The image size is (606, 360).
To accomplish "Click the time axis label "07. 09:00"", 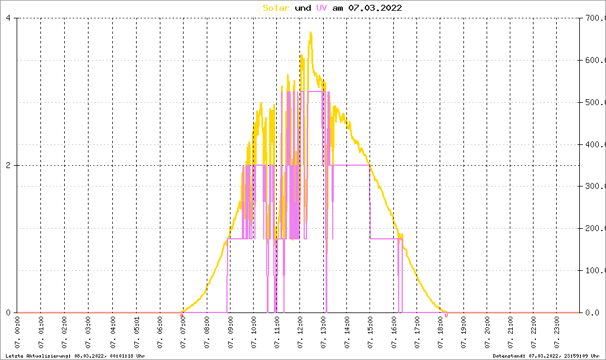I will 231,332.
